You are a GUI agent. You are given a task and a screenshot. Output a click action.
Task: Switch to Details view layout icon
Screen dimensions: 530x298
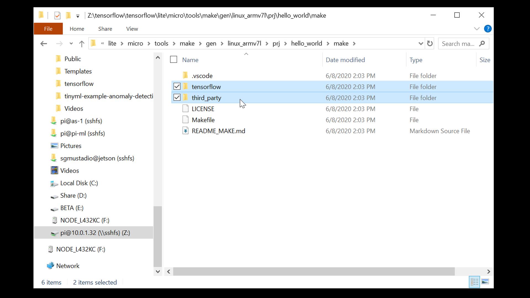click(475, 282)
